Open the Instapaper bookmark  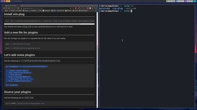pyautogui.click(x=46, y=11)
